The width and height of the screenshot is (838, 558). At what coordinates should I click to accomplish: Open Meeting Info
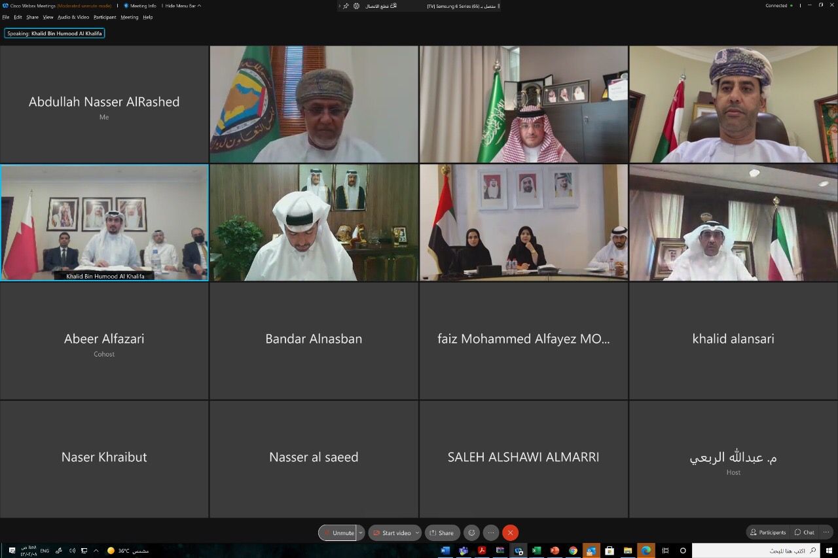tap(140, 6)
